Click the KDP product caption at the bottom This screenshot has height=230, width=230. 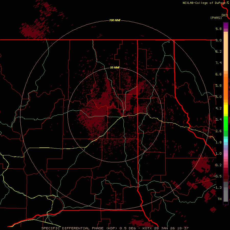tap(115, 228)
